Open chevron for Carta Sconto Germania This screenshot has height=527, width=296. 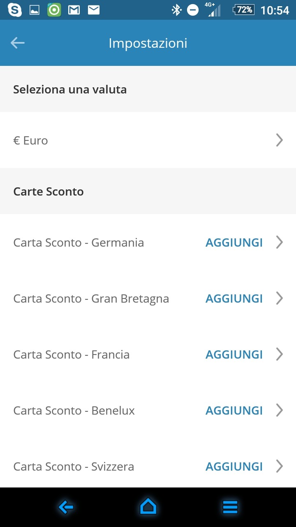[280, 243]
